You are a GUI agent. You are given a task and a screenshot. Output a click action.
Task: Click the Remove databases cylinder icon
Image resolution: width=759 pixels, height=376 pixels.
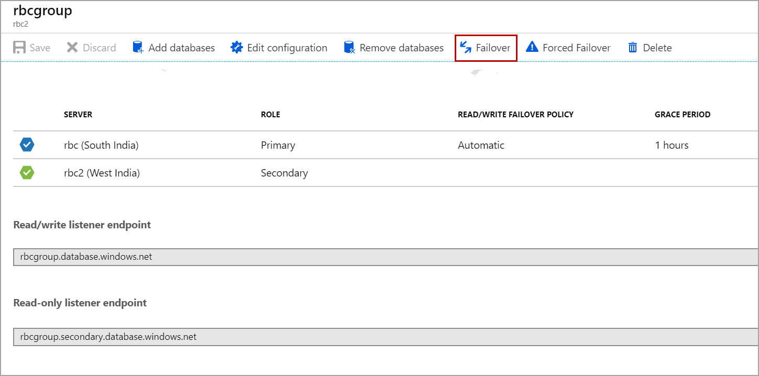pos(349,48)
